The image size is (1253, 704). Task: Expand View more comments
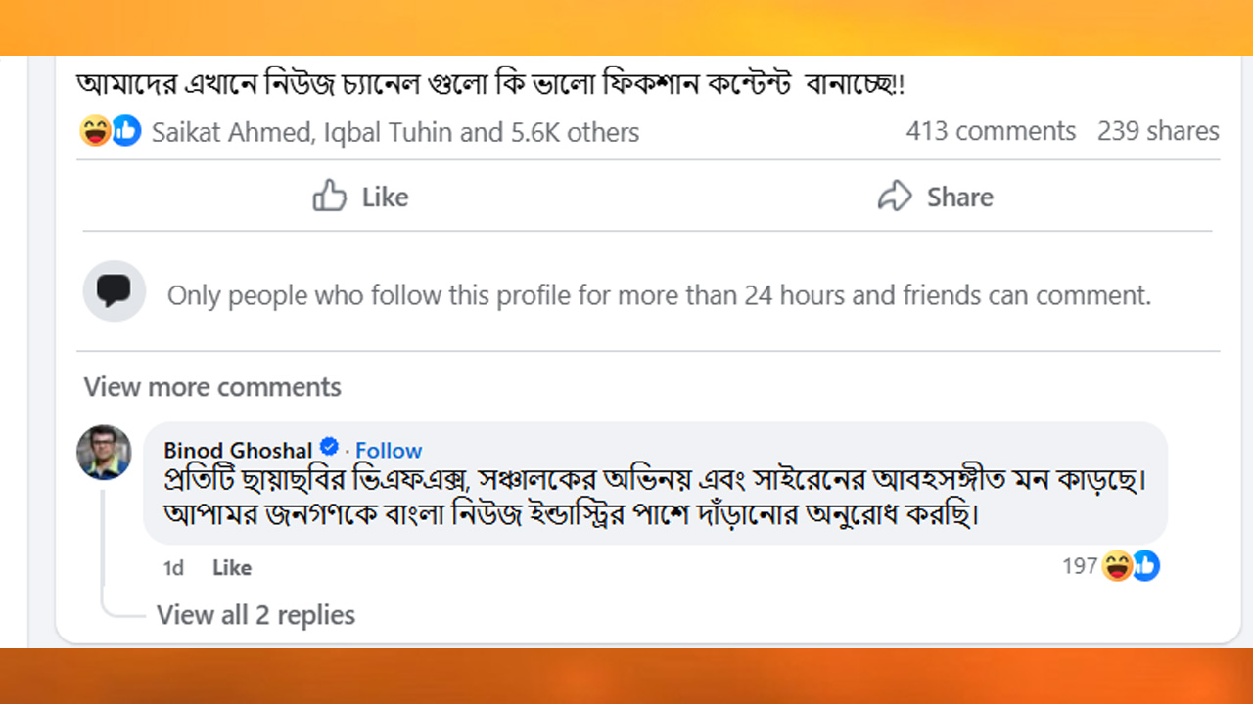pos(212,387)
